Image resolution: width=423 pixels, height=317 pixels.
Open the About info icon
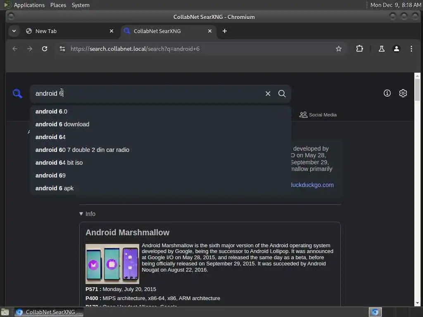(x=387, y=93)
